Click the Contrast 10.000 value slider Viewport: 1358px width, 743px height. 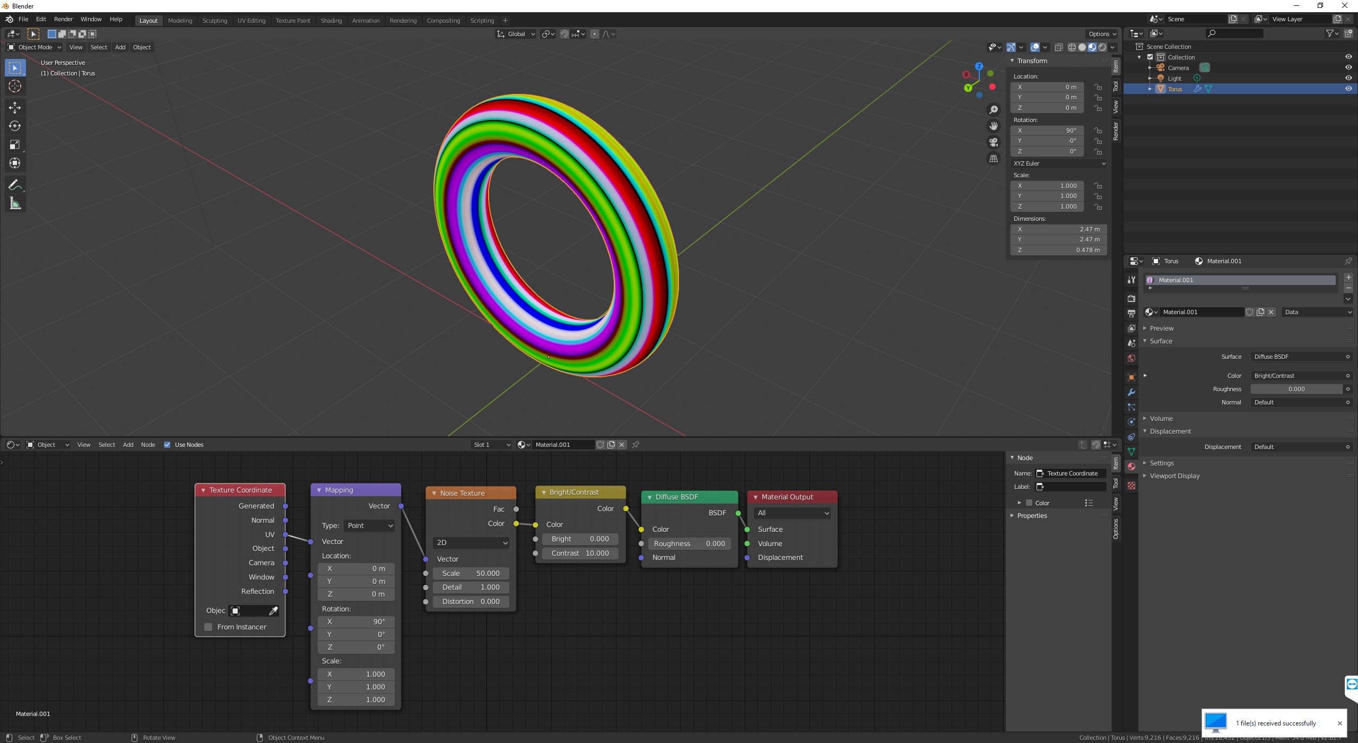pyautogui.click(x=580, y=553)
